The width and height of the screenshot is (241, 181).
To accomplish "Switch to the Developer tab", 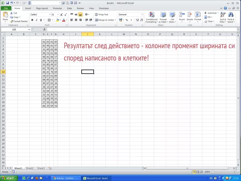I will tap(104, 8).
